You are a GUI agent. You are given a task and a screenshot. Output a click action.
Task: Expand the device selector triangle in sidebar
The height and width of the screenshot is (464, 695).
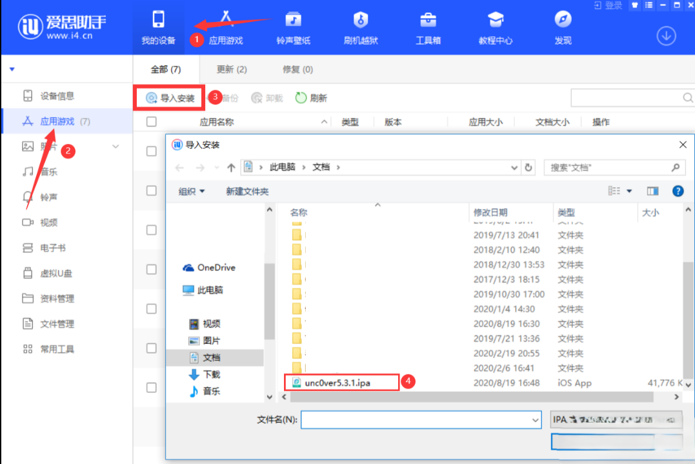pos(12,69)
